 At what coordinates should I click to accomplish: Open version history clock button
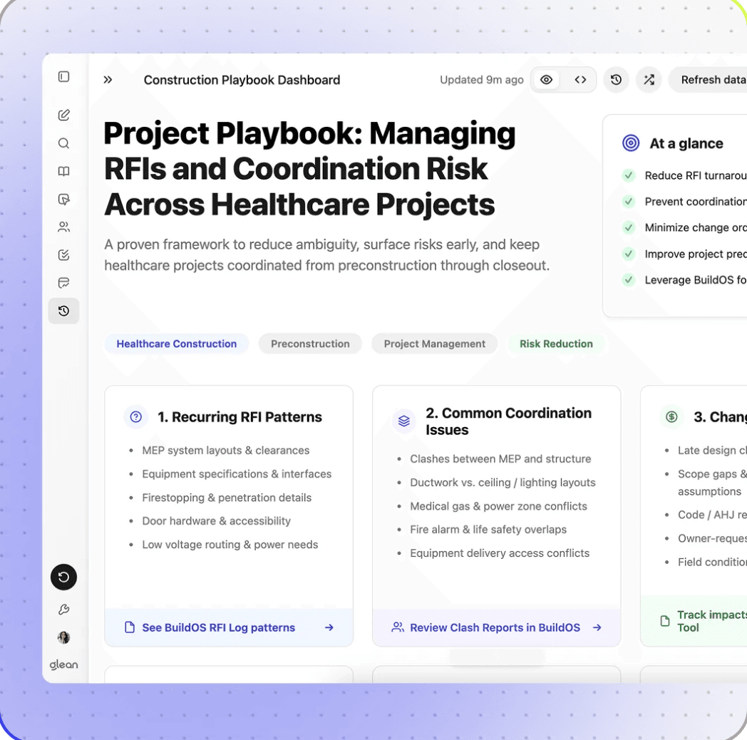616,80
